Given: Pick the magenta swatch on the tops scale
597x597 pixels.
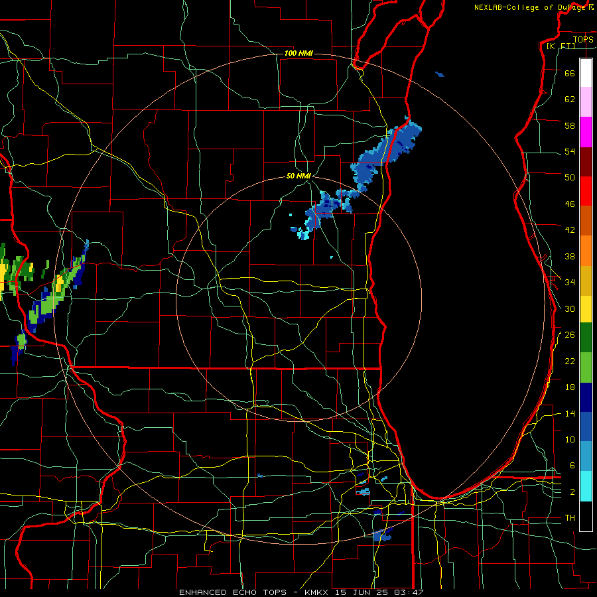Looking at the screenshot, I should click(x=586, y=132).
